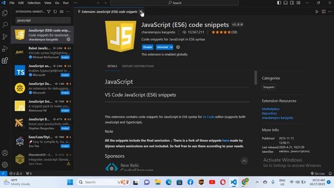Open the remote window indicator in status bar

(x=4, y=173)
